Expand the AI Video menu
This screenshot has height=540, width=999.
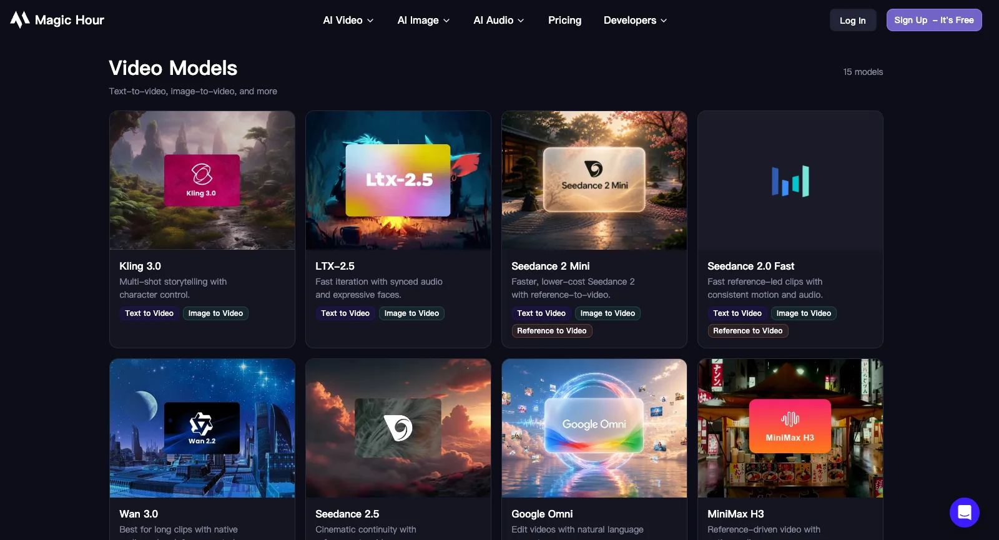tap(348, 21)
